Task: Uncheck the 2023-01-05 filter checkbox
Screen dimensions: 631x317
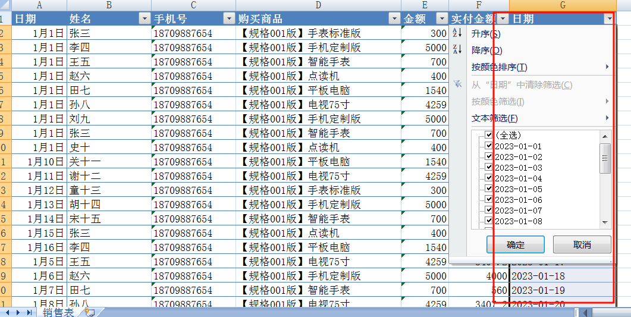Action: point(489,189)
